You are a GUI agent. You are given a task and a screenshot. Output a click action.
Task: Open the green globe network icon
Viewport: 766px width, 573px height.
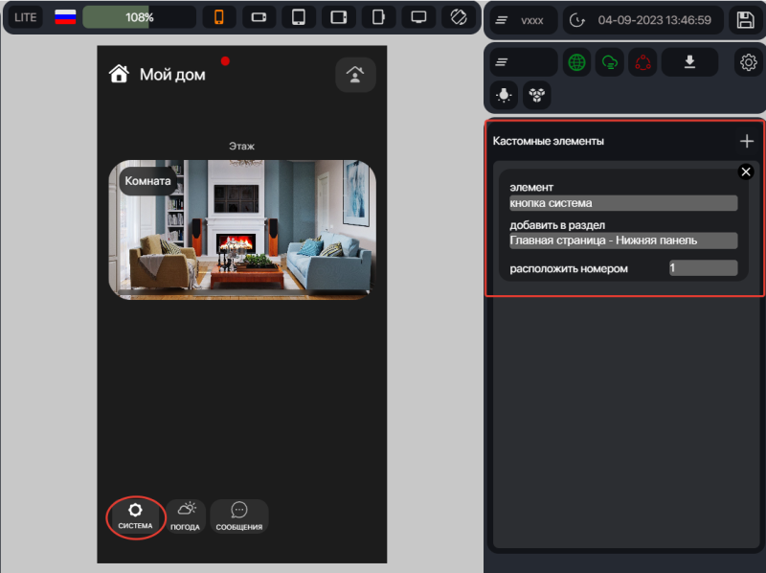click(x=577, y=62)
